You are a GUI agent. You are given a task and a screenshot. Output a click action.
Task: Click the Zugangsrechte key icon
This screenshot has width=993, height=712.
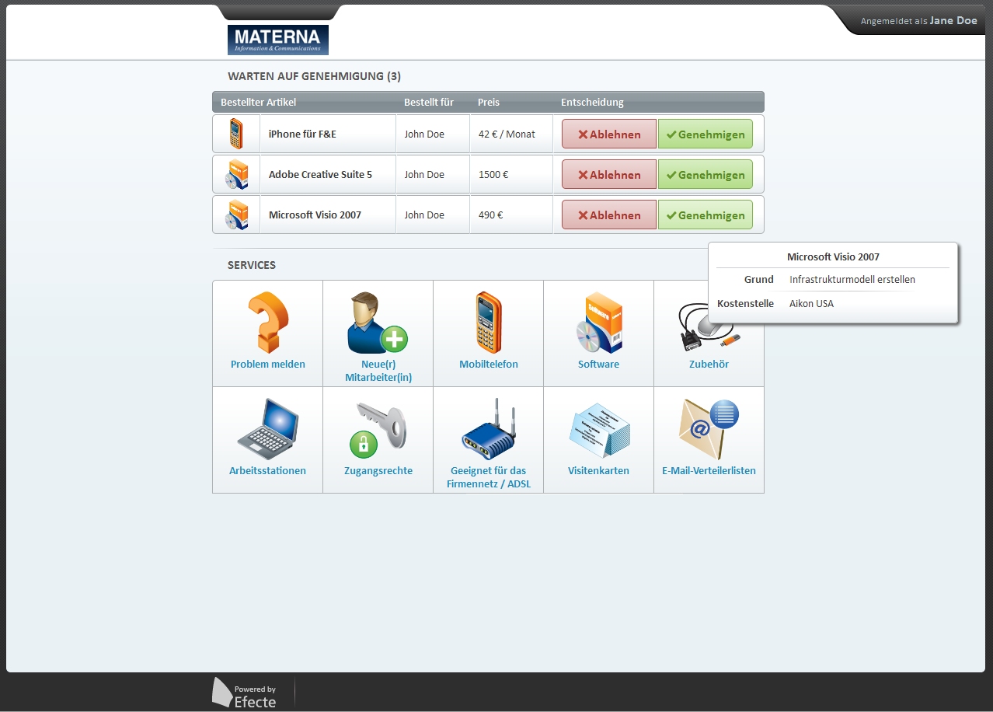(378, 428)
